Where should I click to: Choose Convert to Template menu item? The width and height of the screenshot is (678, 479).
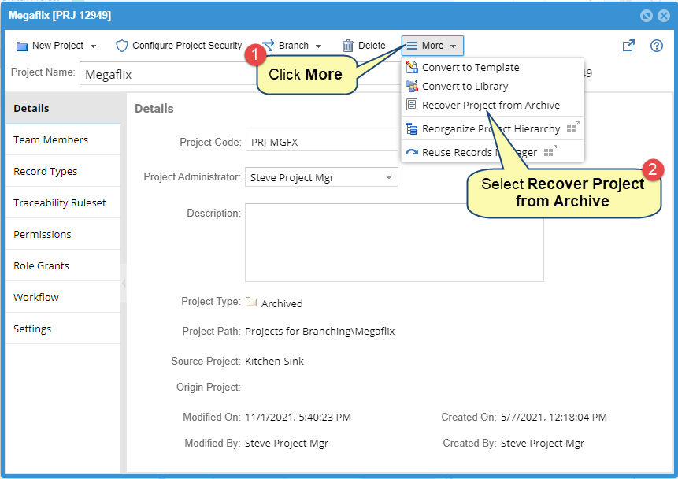[492, 67]
